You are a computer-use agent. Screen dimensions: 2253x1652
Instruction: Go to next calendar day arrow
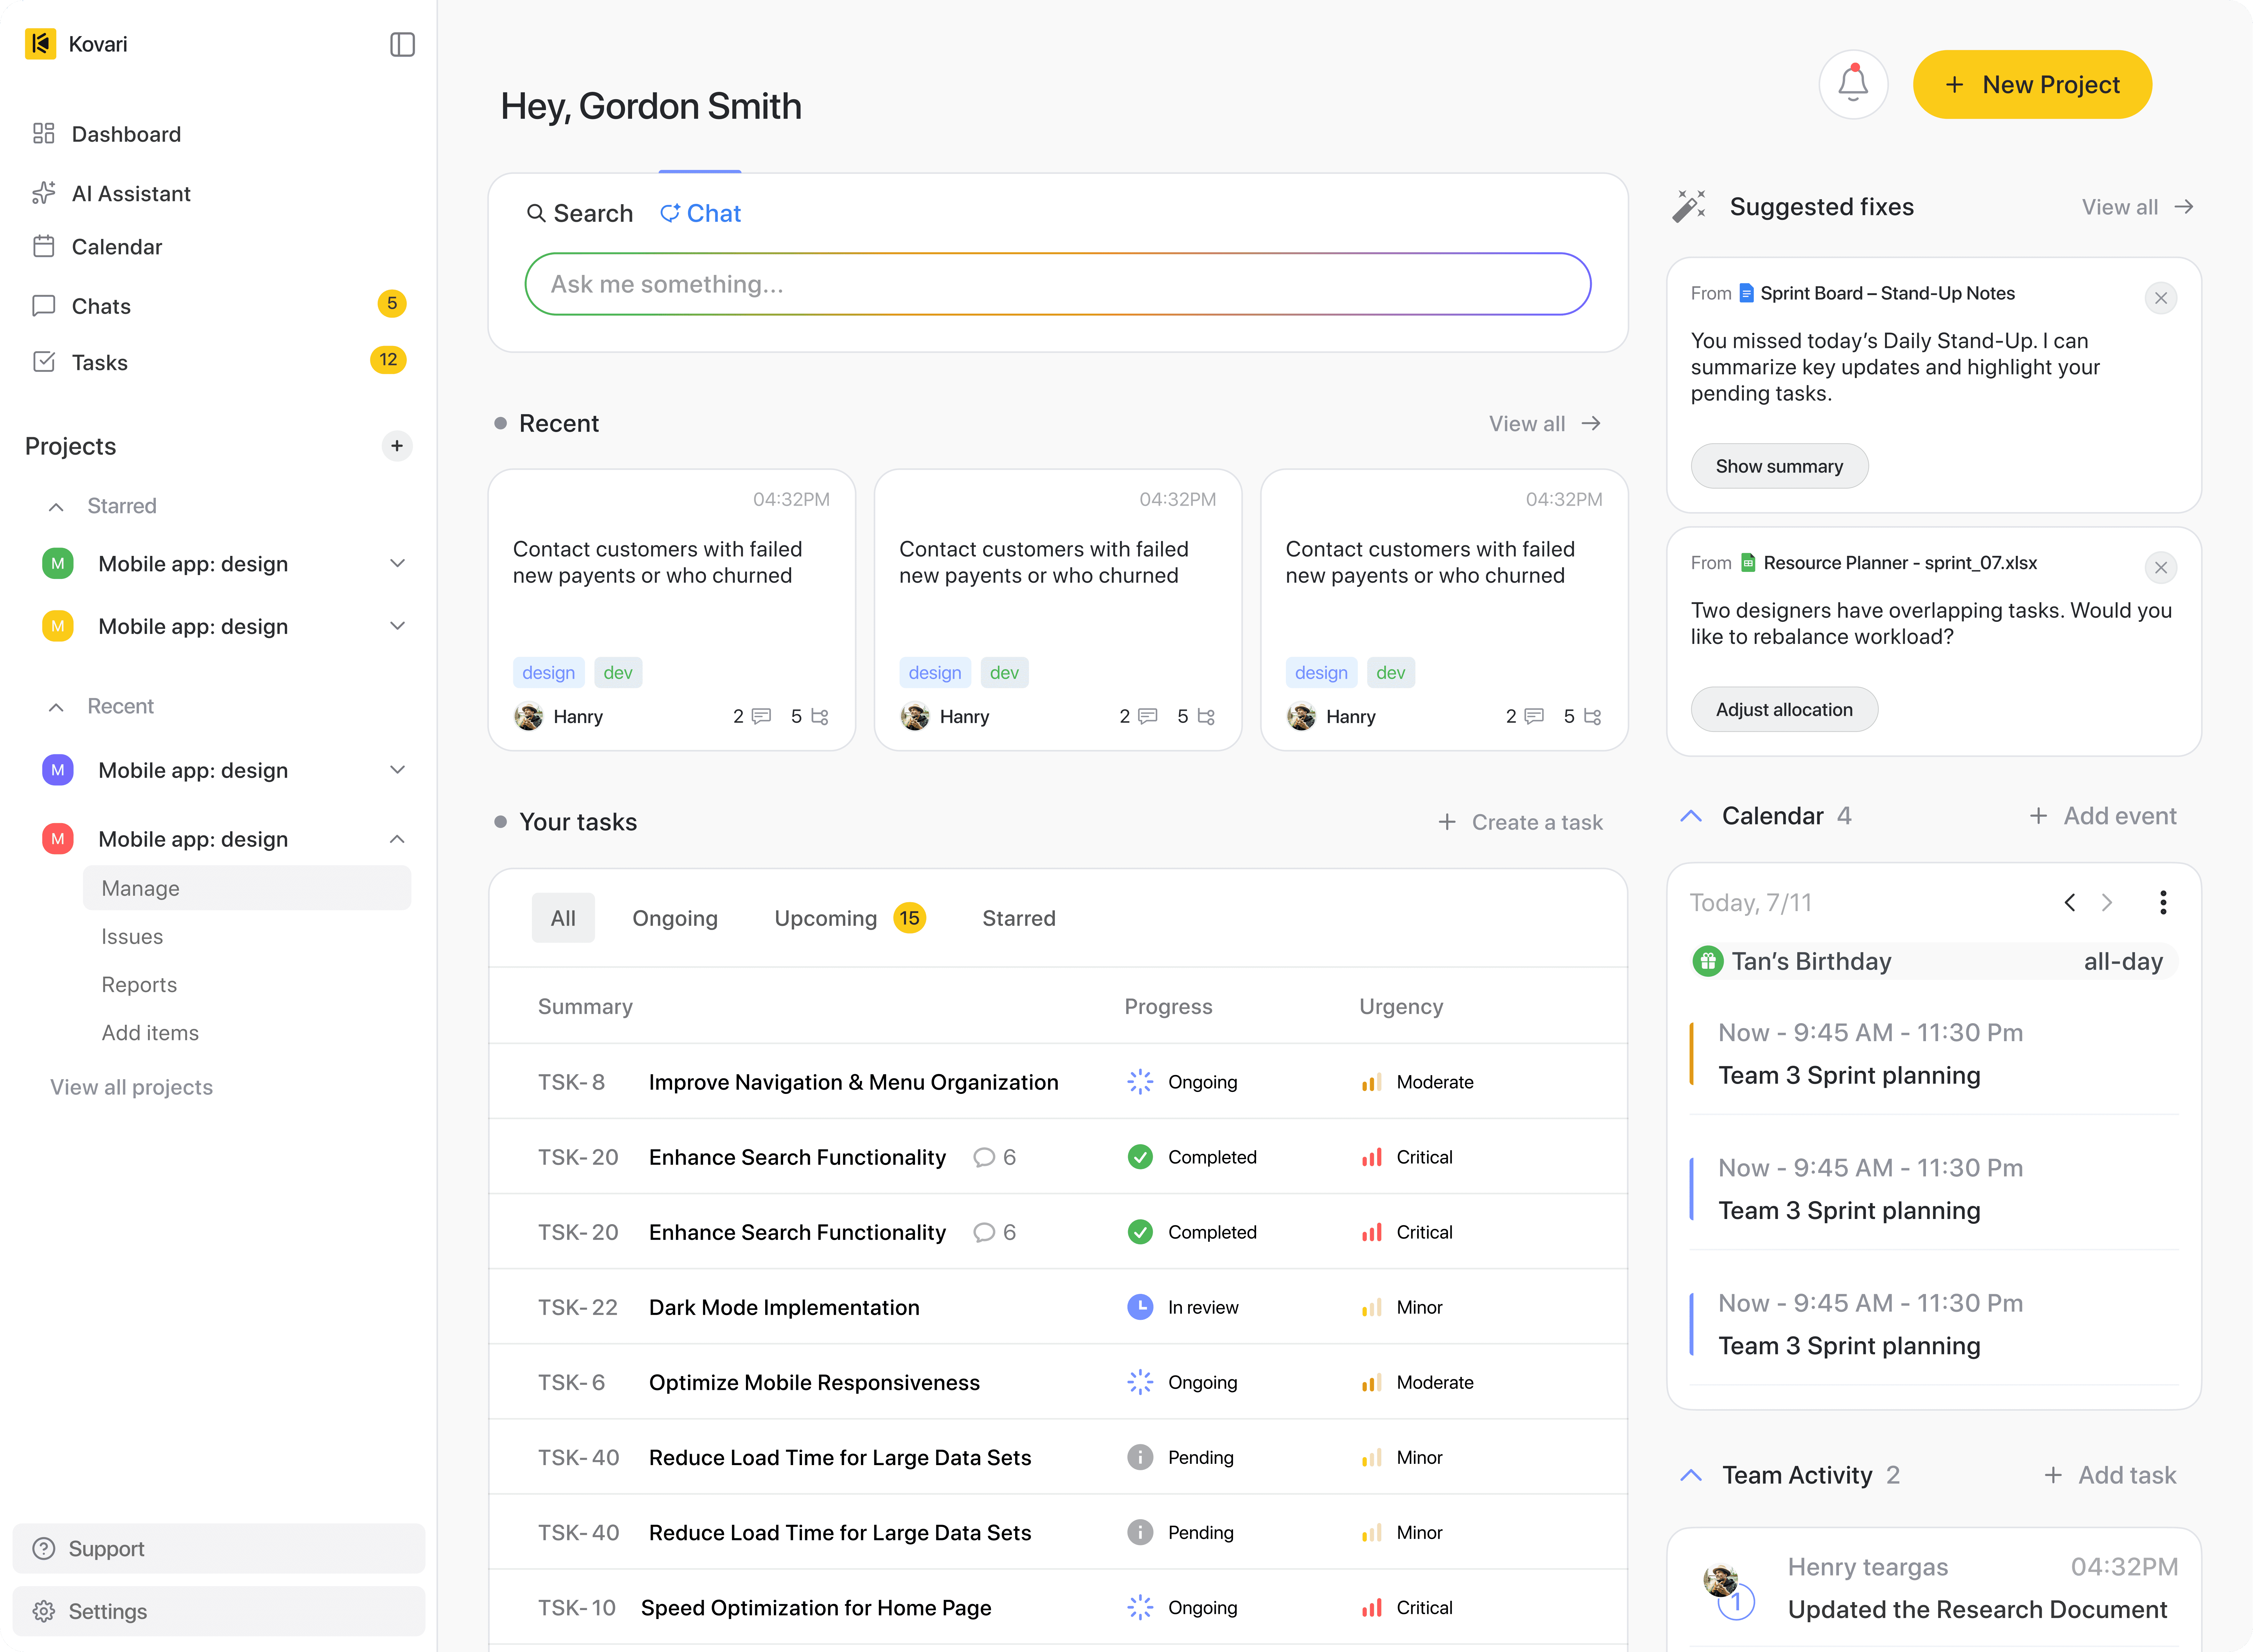click(x=2107, y=902)
